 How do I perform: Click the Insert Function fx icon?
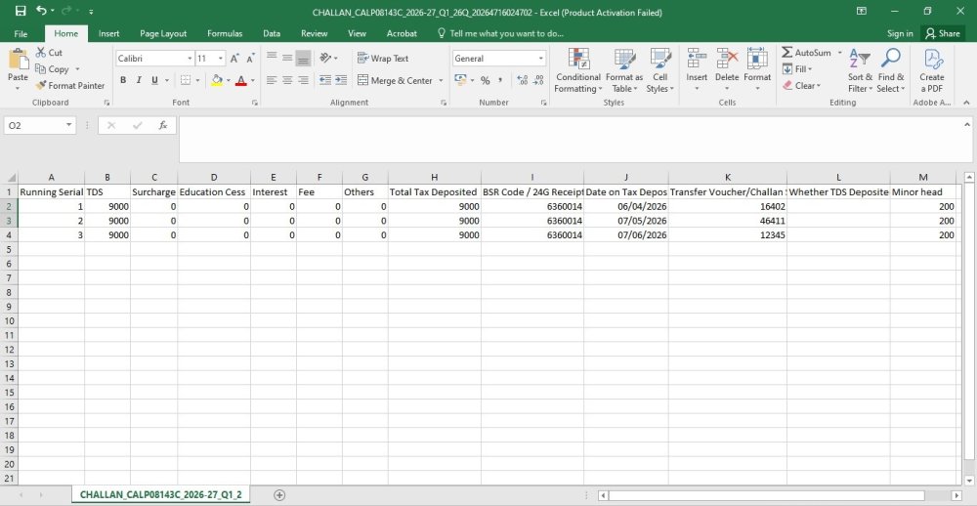coord(163,125)
